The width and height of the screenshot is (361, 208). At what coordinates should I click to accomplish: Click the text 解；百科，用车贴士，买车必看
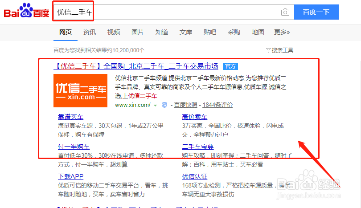tap(222, 164)
